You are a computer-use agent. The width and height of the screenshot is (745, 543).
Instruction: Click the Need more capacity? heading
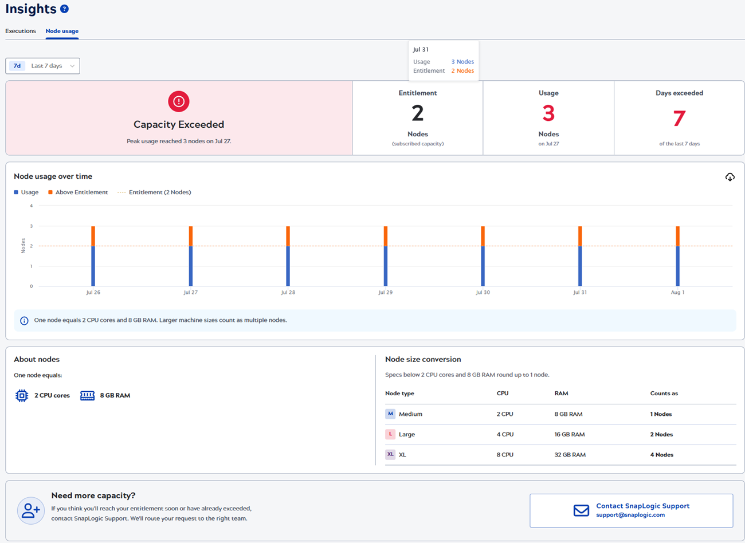coord(93,495)
